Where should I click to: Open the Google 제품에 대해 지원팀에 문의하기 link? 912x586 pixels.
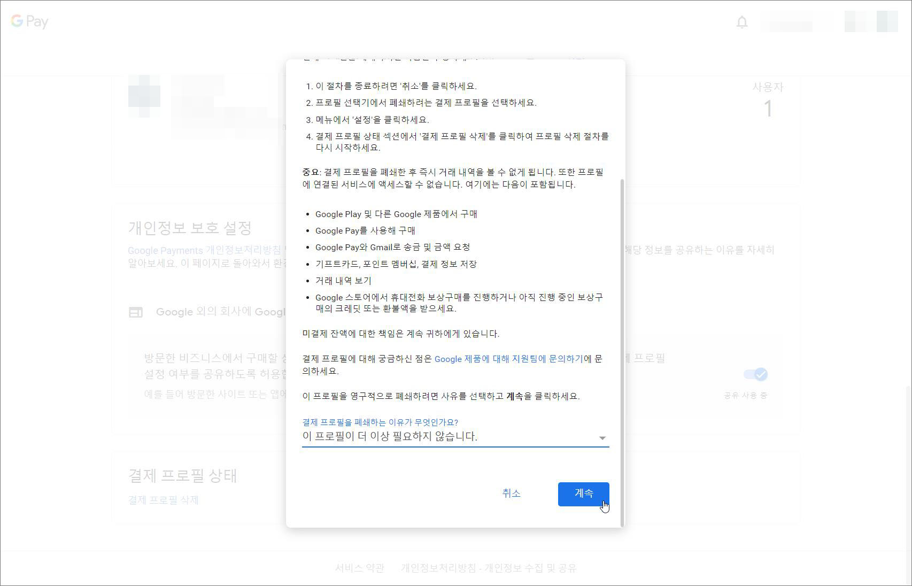(x=508, y=359)
